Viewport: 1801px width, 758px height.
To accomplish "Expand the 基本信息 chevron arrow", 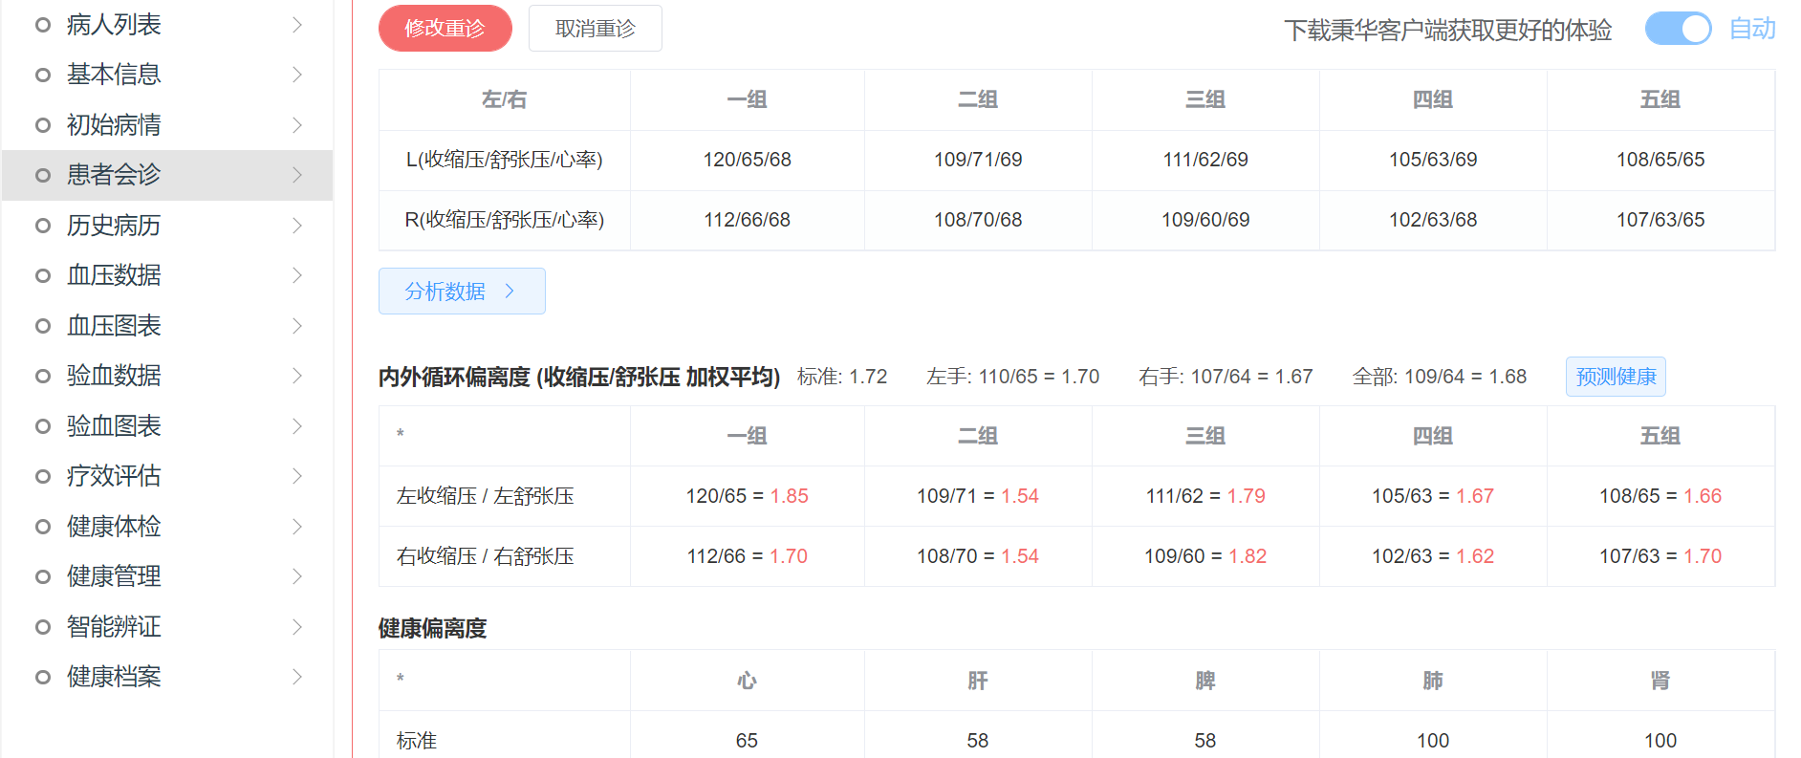I will (x=297, y=75).
